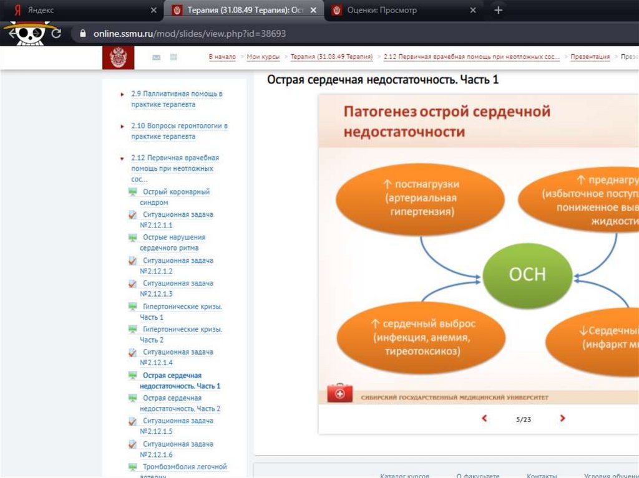This screenshot has height=478, width=639.
Task: Click the calendar grid icon in header
Action: [174, 57]
